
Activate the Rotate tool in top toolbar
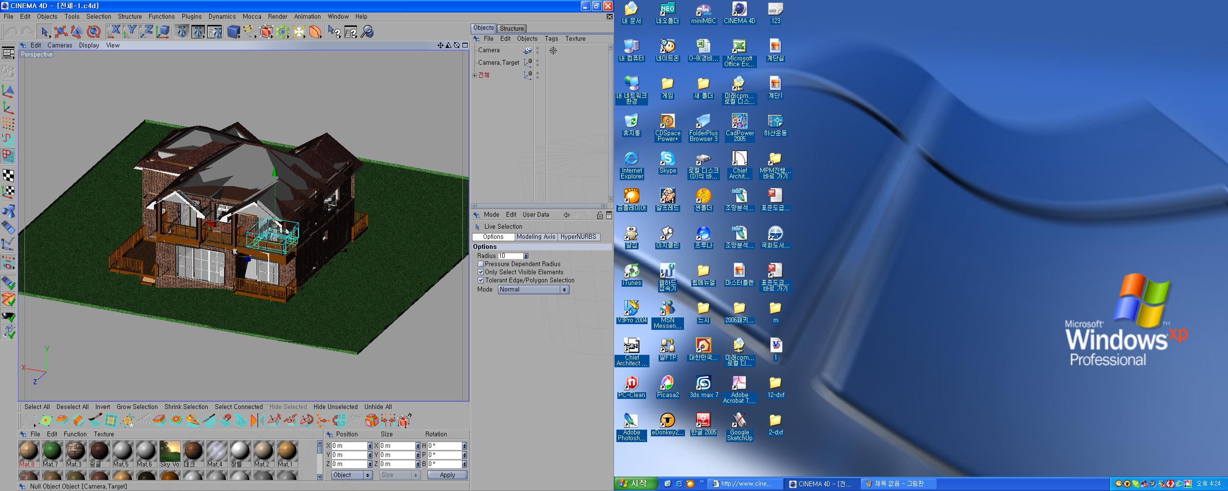(94, 32)
